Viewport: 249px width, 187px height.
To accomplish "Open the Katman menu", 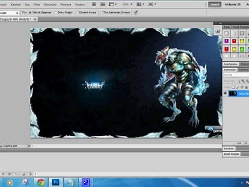I will 16,5.
